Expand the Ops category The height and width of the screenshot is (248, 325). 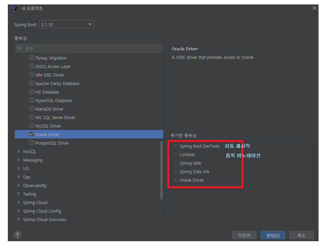click(x=18, y=177)
